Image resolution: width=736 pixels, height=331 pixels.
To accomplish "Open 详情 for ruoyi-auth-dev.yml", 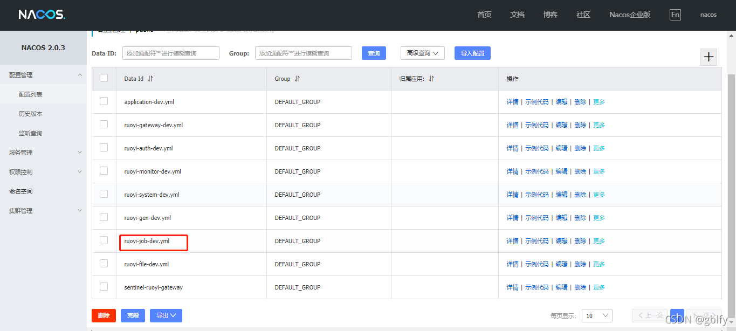I will pos(512,148).
